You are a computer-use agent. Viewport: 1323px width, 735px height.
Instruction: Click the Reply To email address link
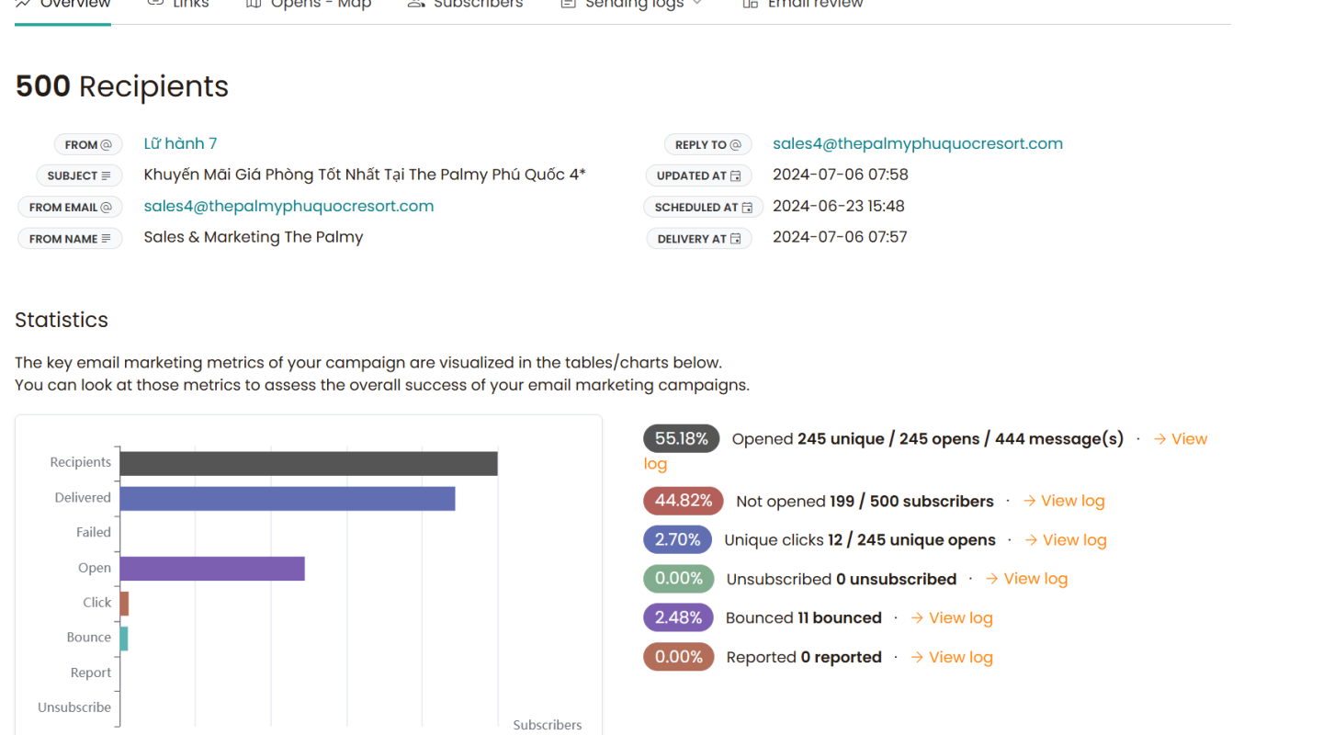917,143
